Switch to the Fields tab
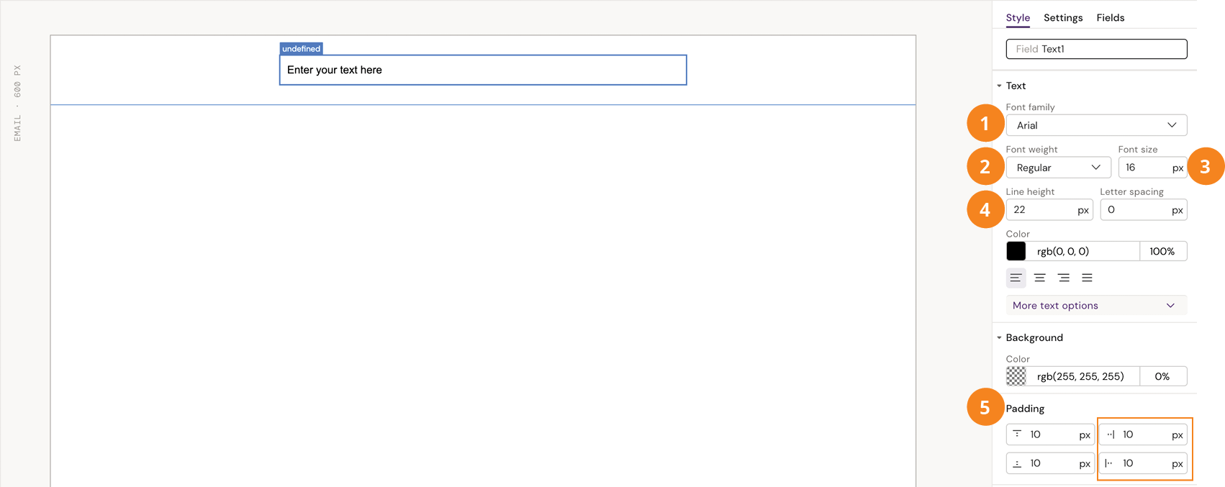This screenshot has width=1225, height=487. (1110, 17)
